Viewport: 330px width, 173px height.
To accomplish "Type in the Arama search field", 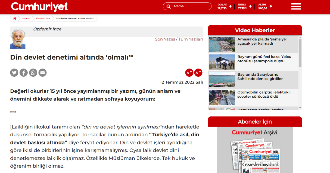I will point(190,6).
